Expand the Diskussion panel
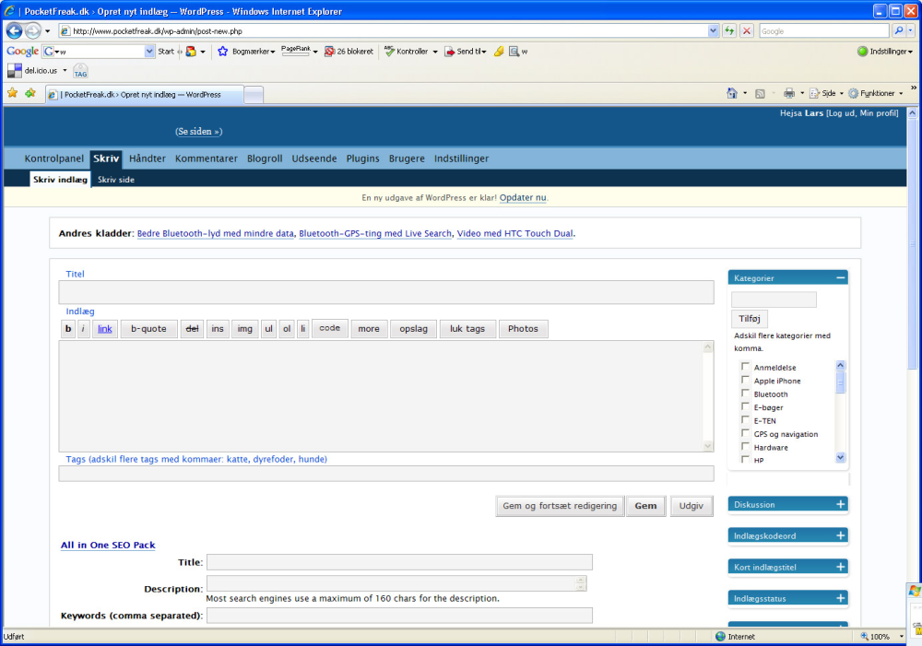The height and width of the screenshot is (646, 922). [840, 504]
